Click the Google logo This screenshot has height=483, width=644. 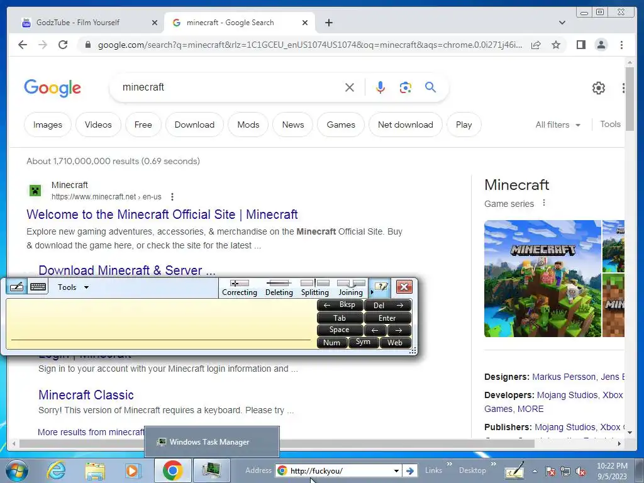point(53,88)
